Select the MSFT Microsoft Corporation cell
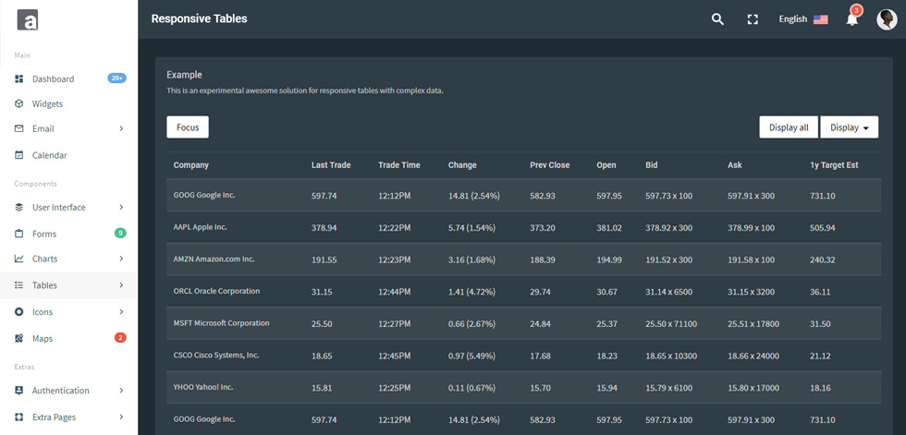 point(221,323)
